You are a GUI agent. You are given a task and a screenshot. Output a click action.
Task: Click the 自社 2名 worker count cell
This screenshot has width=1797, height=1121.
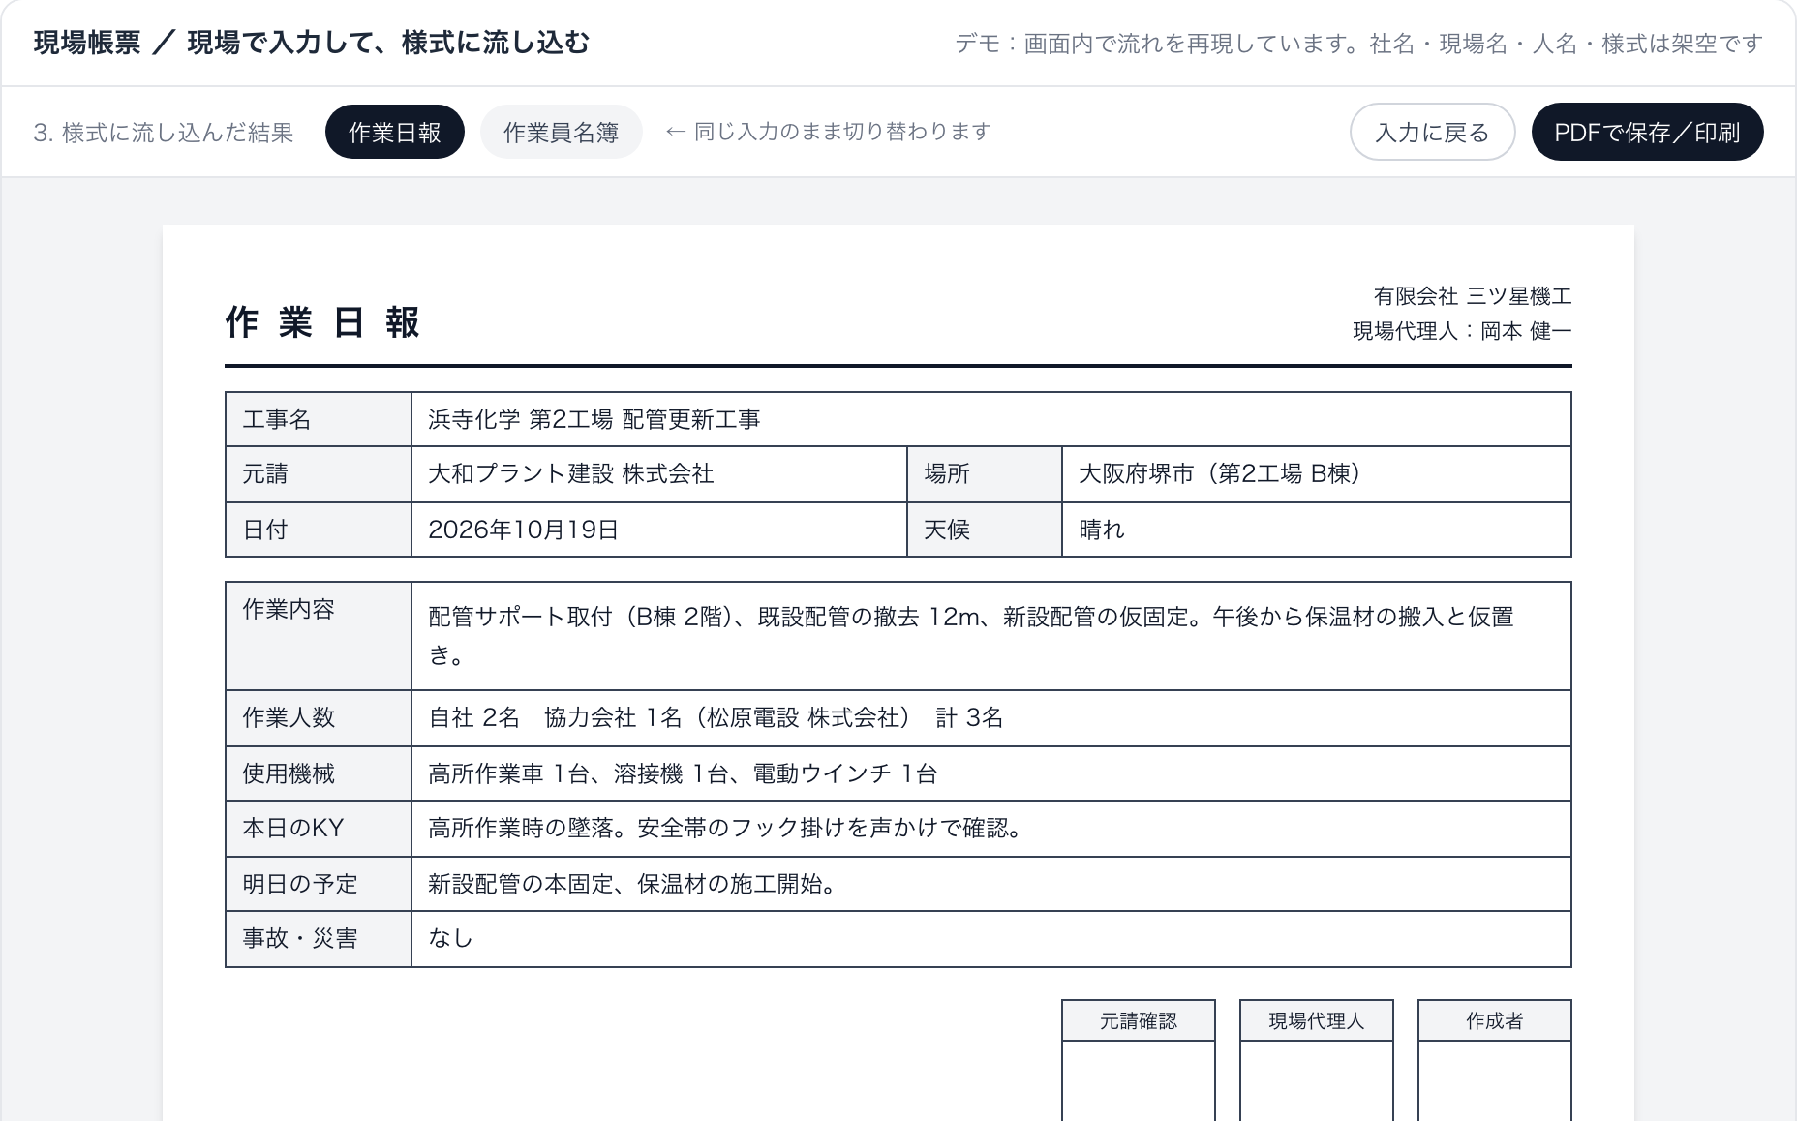pyautogui.click(x=990, y=717)
